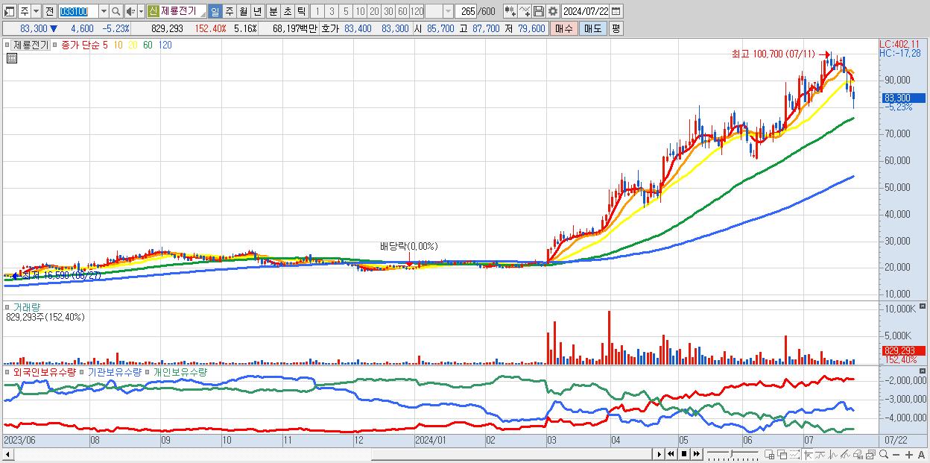The image size is (930, 463).
Task: Click the green 60 moving average label
Action: coord(148,45)
